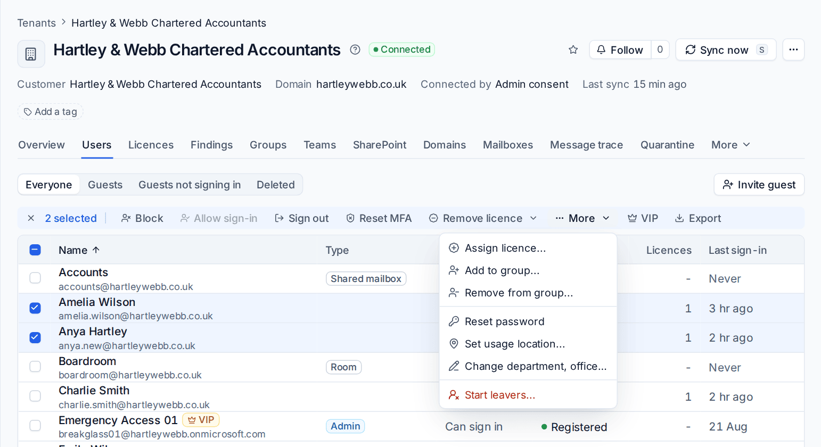Image resolution: width=821 pixels, height=447 pixels.
Task: Select Set usage location option
Action: (x=528, y=344)
